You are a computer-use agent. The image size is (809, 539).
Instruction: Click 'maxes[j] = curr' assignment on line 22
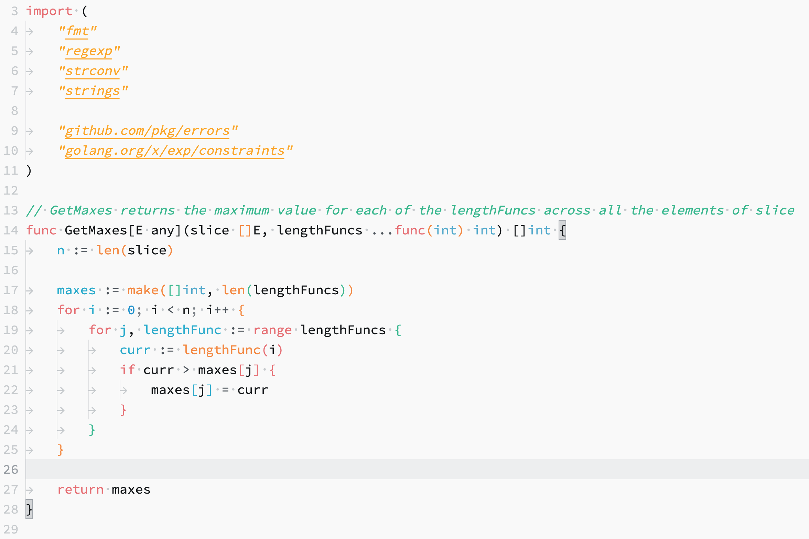209,390
